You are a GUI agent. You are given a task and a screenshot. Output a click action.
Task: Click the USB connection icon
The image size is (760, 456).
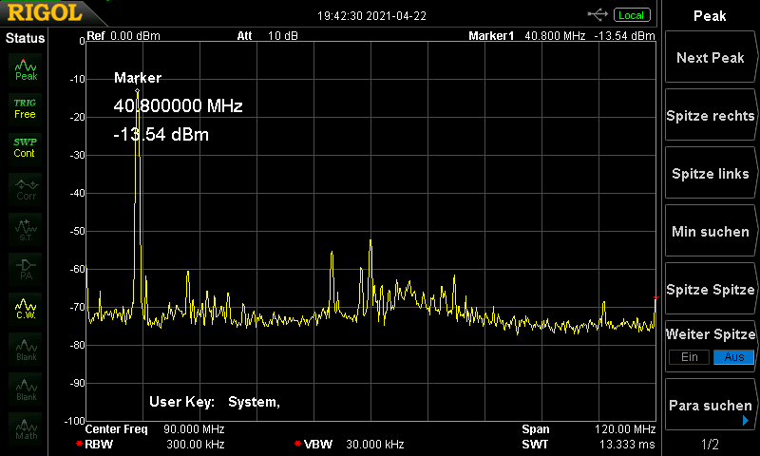pos(598,15)
